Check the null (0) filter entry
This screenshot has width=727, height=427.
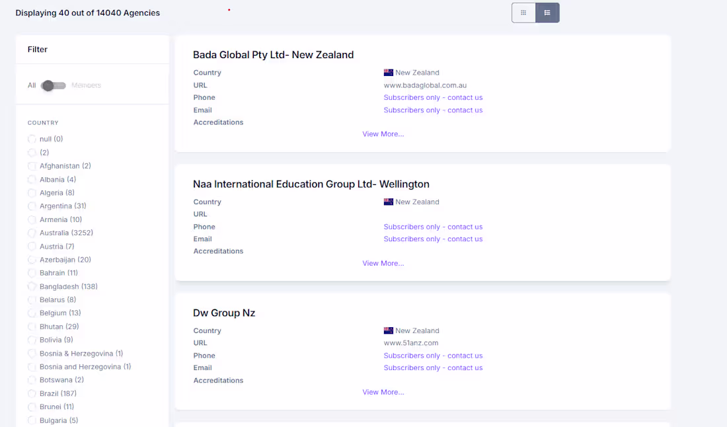coord(32,139)
